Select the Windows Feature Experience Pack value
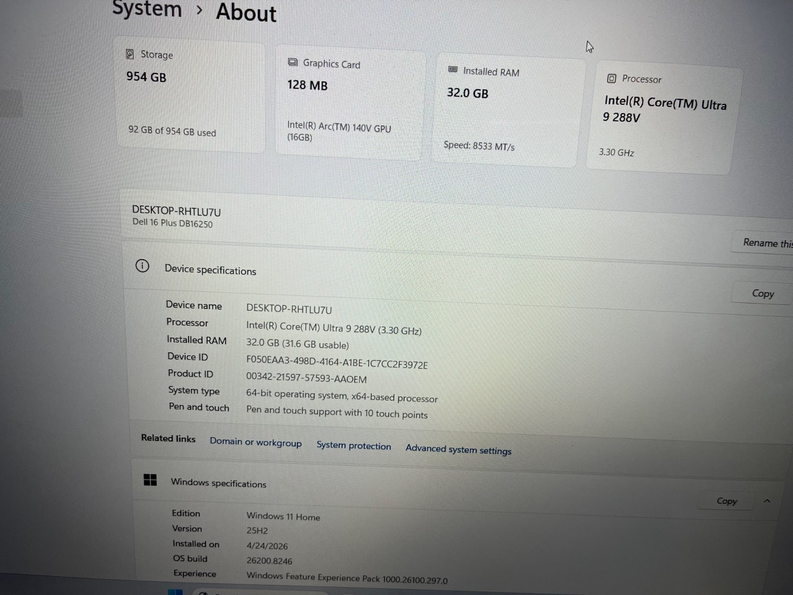The image size is (793, 595). pyautogui.click(x=347, y=578)
